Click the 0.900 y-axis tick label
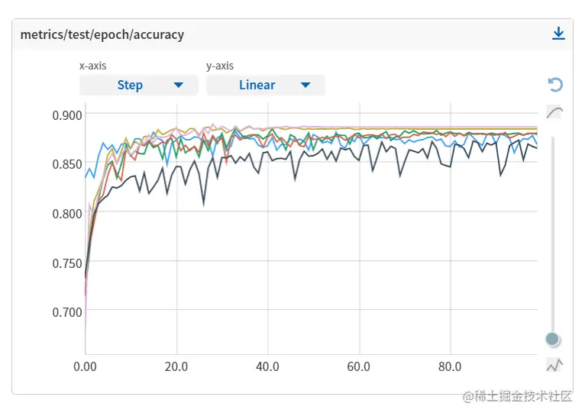This screenshot has width=585, height=416. coord(67,115)
